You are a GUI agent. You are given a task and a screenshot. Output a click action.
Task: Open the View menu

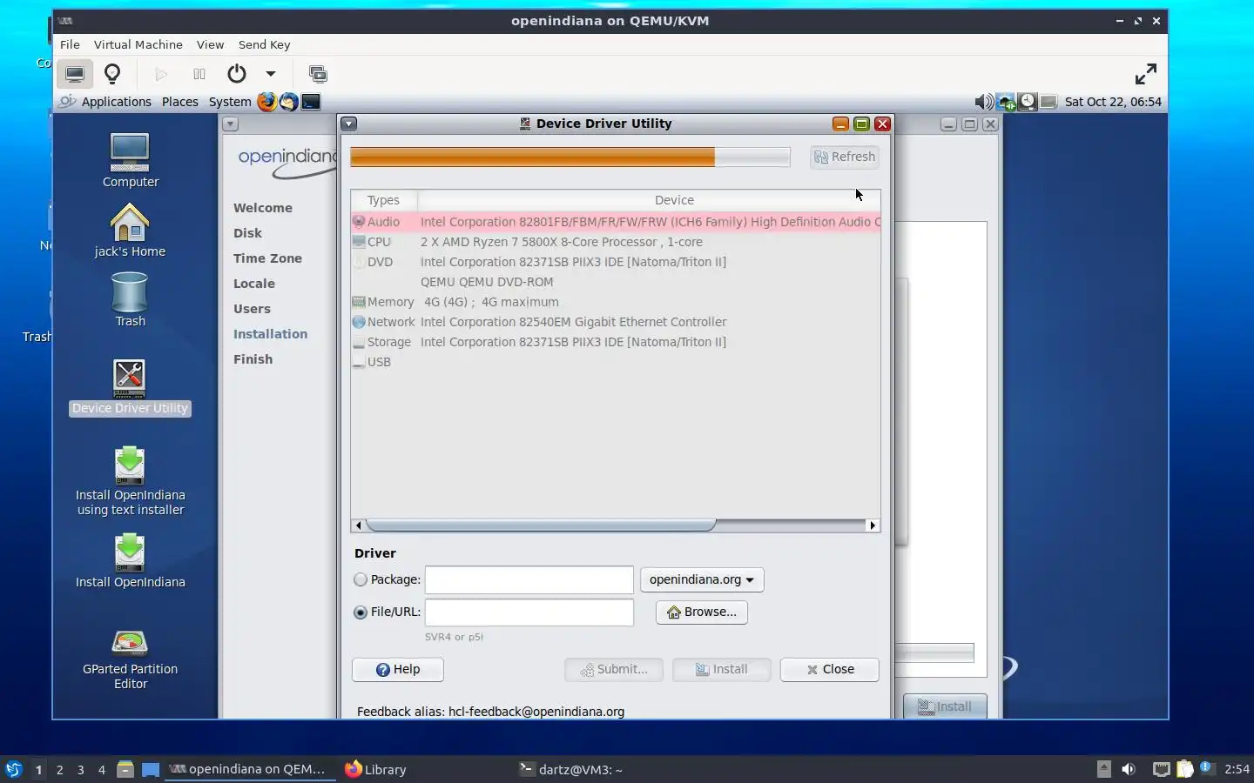[210, 44]
